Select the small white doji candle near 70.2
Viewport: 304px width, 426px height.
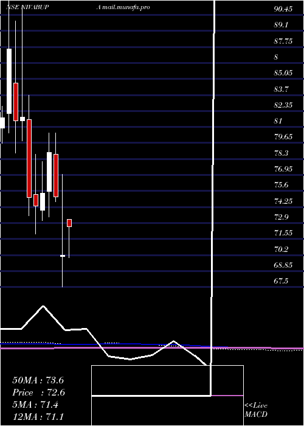pyautogui.click(x=63, y=256)
